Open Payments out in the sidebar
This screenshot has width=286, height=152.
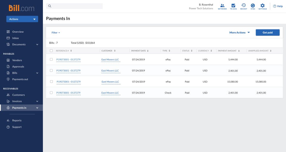point(20,79)
